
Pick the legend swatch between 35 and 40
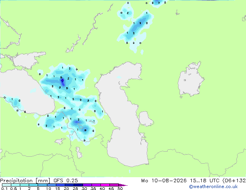coord(96,185)
